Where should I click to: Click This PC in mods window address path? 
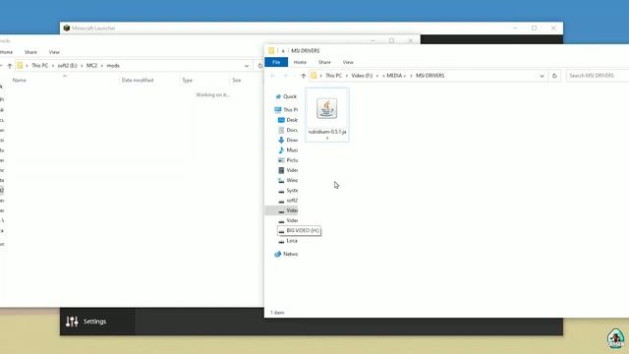39,66
